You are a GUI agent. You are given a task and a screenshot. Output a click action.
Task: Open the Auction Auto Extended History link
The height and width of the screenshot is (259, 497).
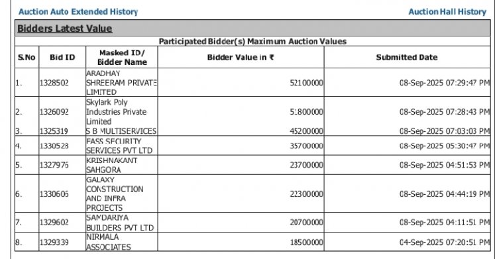point(78,12)
